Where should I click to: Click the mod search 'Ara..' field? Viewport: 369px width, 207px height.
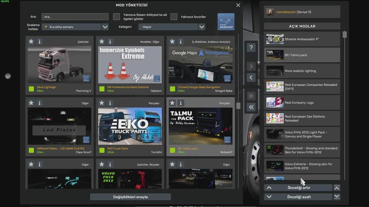point(75,17)
